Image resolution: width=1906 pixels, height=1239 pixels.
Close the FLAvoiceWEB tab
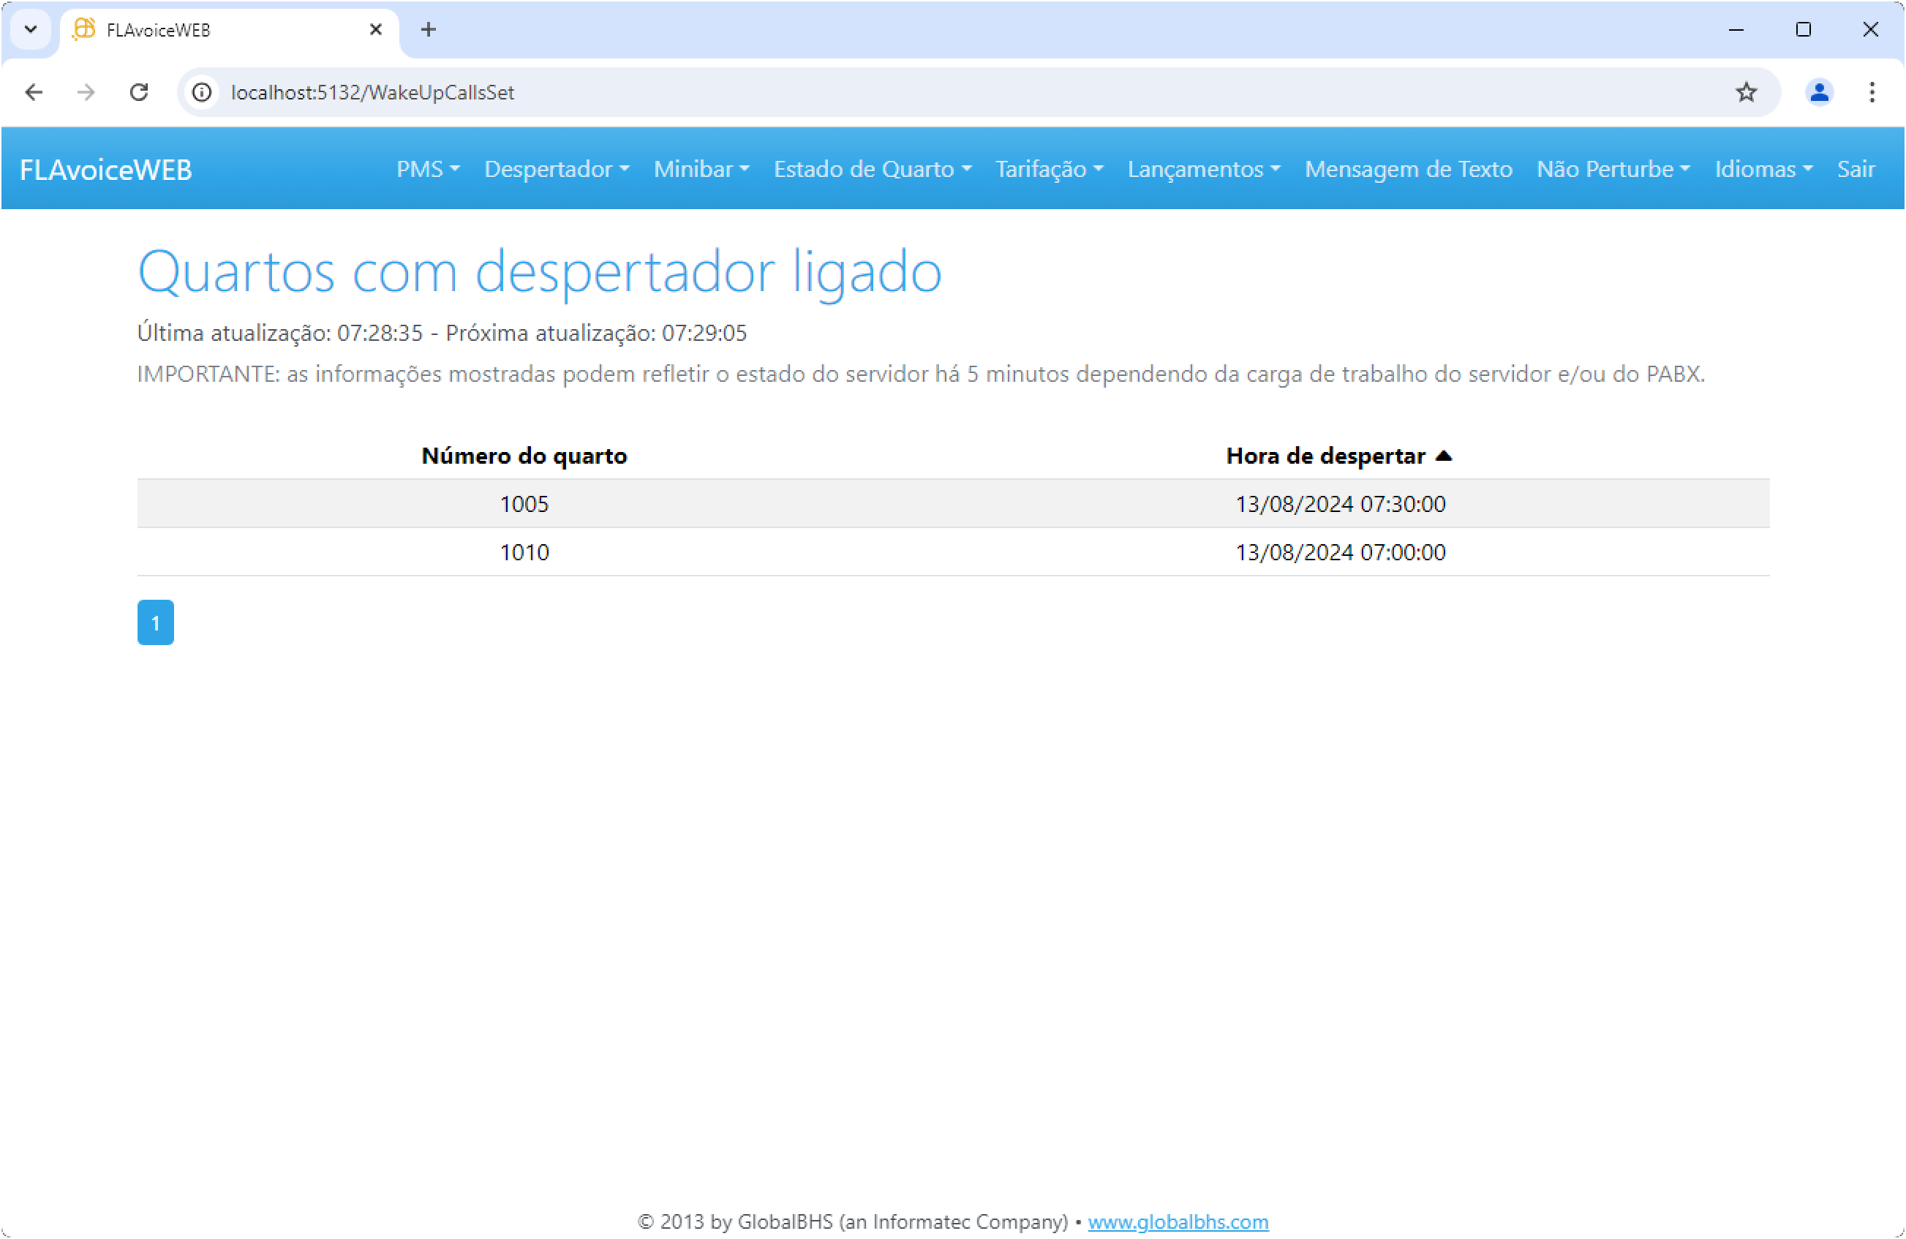click(x=376, y=30)
